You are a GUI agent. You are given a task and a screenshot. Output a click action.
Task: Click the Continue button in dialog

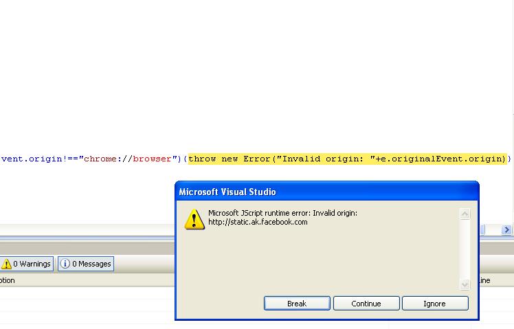[x=366, y=304]
